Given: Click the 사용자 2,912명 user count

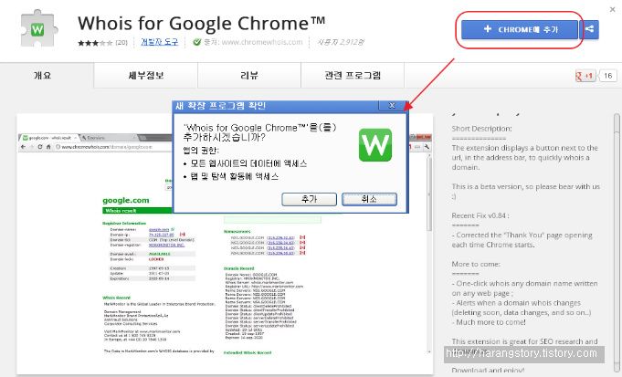Looking at the screenshot, I should coord(341,42).
